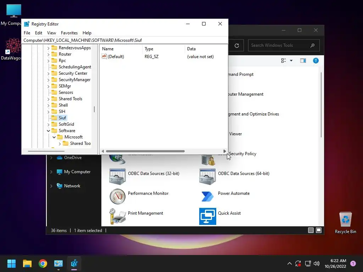
Task: Select the Shell folder icon
Action: click(x=54, y=105)
